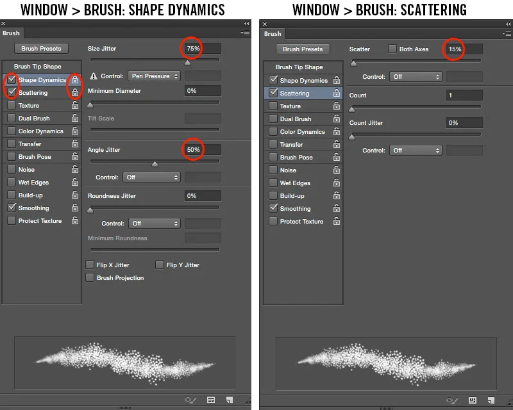The height and width of the screenshot is (410, 513).
Task: Click the Size Jitter value field
Action: coord(203,47)
